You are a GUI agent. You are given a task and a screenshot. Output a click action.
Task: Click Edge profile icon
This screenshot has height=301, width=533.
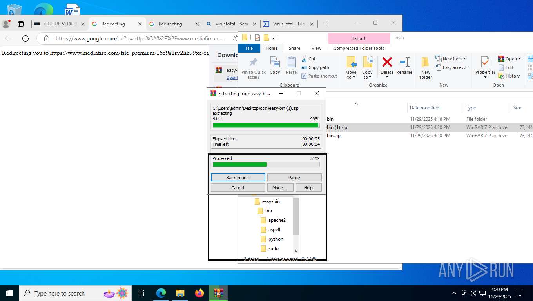[6, 24]
